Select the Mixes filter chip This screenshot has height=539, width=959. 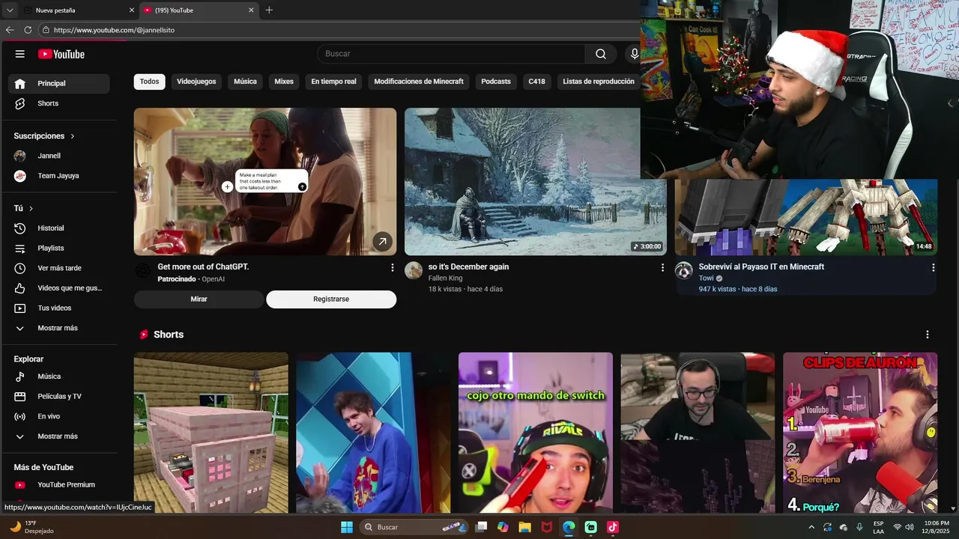[x=284, y=82]
